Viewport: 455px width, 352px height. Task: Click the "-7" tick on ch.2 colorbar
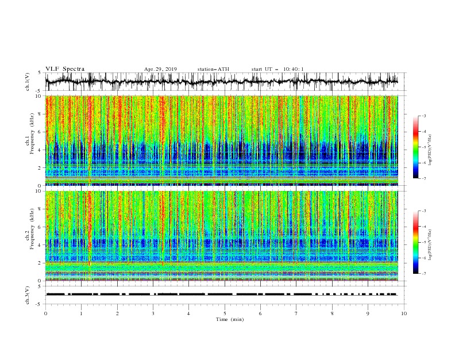pyautogui.click(x=424, y=273)
